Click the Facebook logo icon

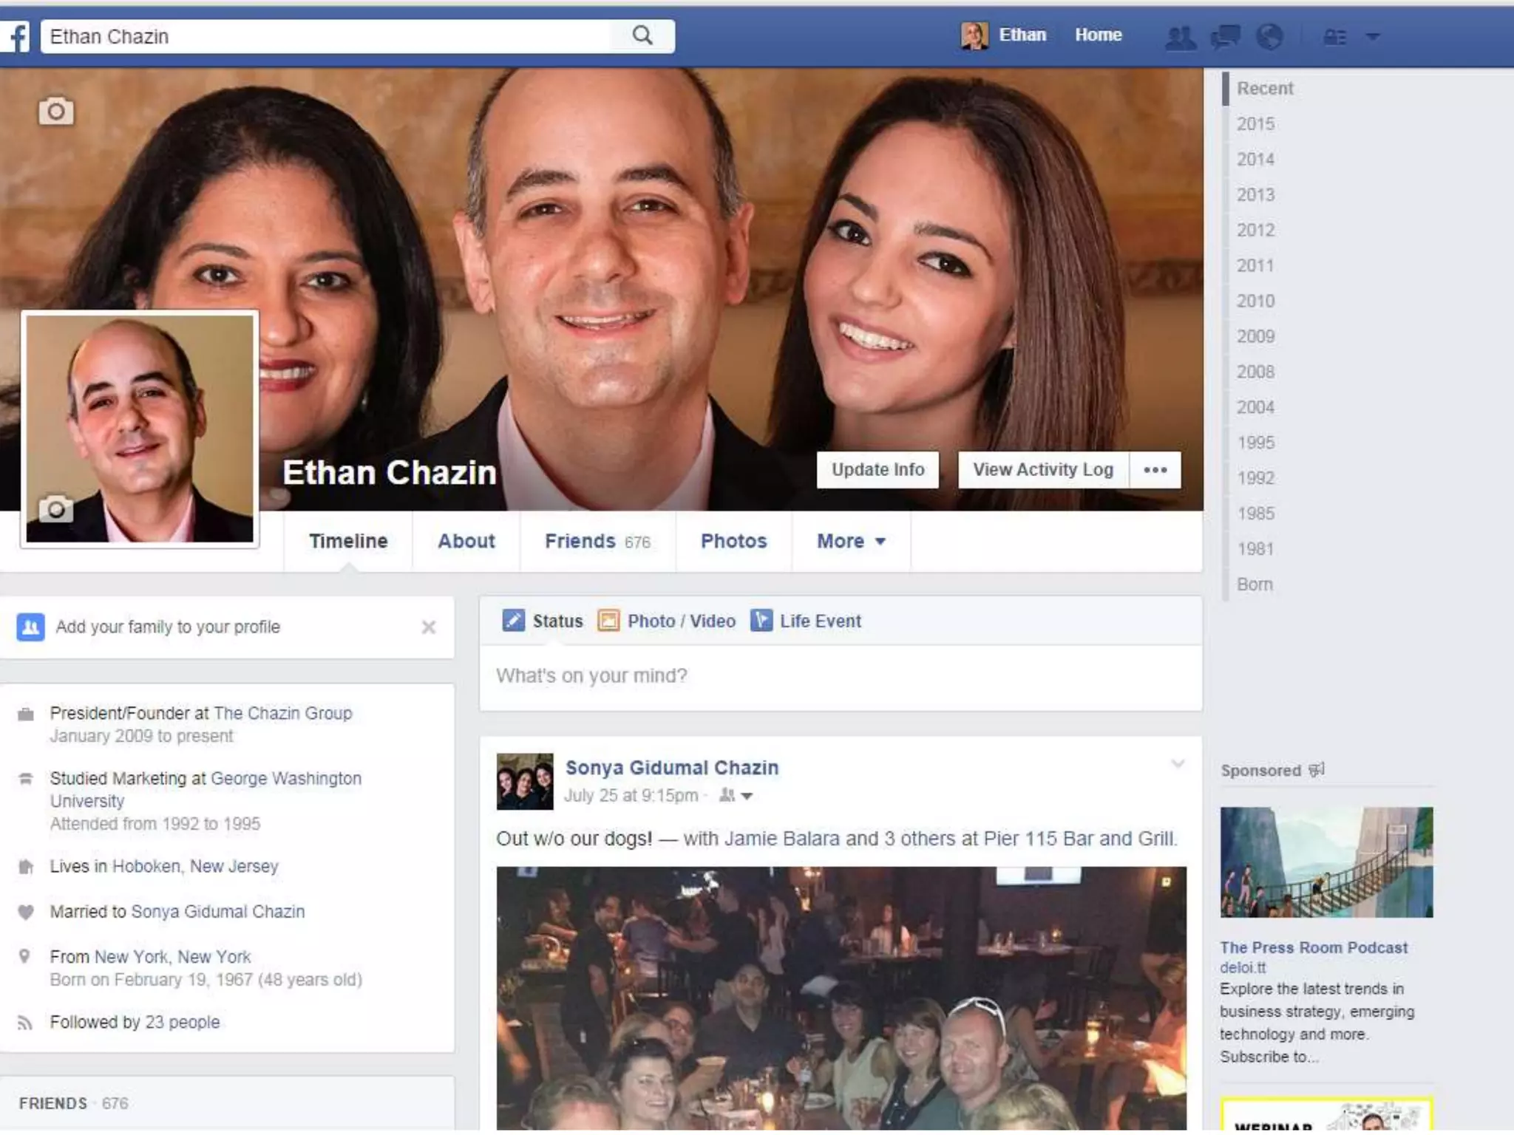point(16,36)
